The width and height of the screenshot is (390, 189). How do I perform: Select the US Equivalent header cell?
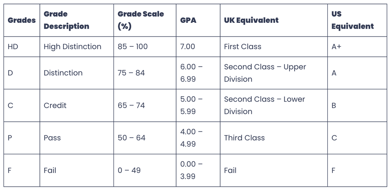click(352, 20)
